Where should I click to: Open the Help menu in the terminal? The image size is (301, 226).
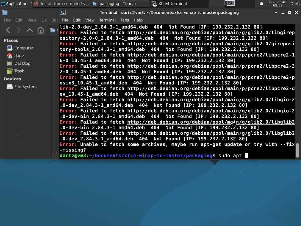[138, 20]
